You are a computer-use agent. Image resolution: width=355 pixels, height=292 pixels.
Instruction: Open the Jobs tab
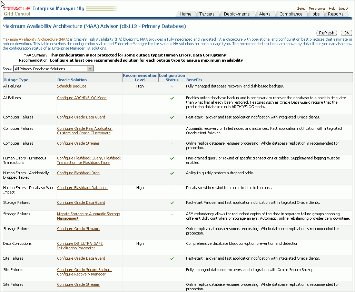(315, 14)
